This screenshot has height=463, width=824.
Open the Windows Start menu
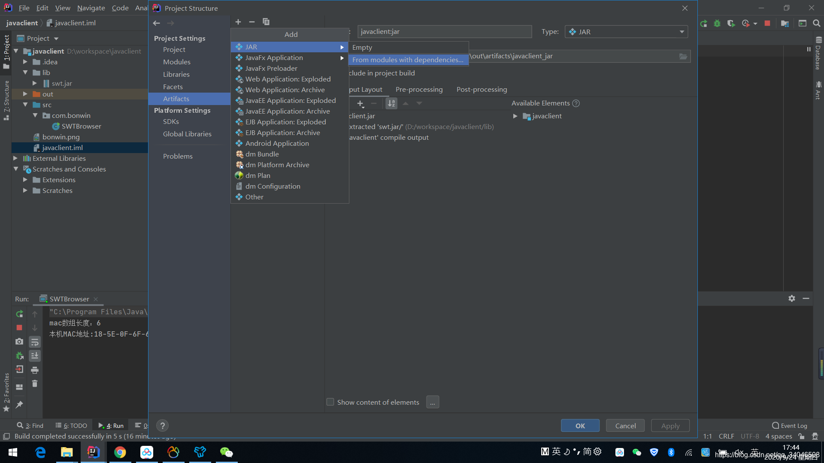[x=13, y=452]
